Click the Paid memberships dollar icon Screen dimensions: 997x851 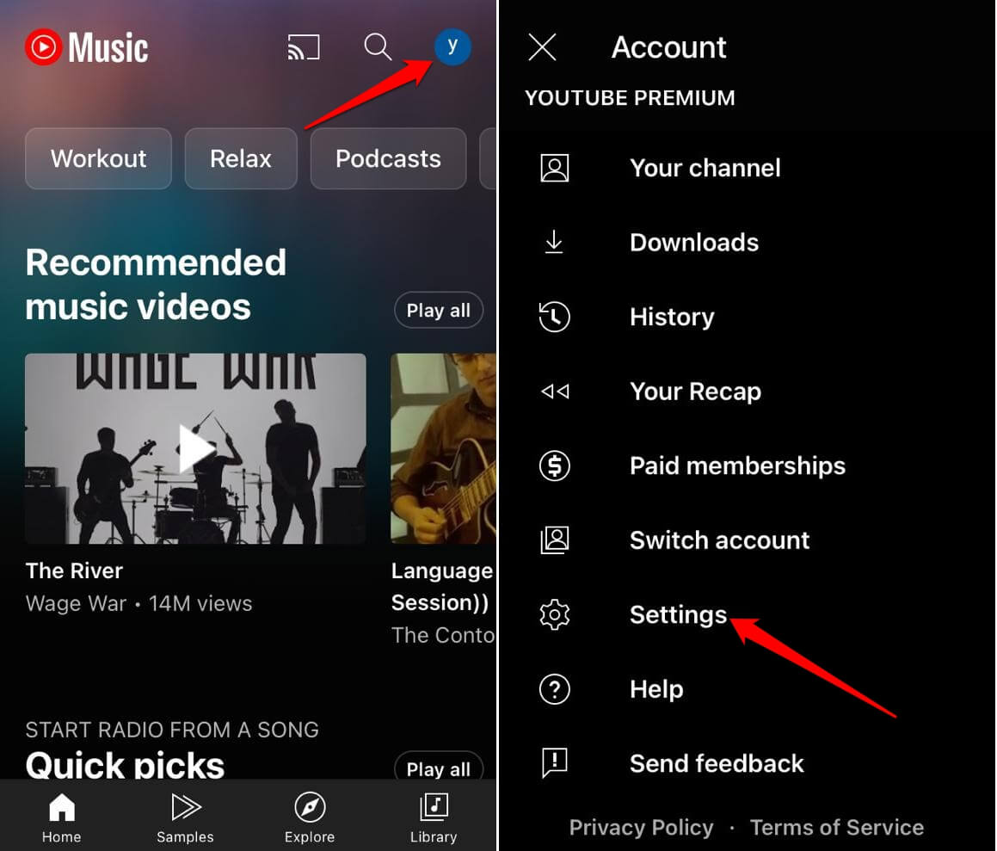tap(555, 466)
